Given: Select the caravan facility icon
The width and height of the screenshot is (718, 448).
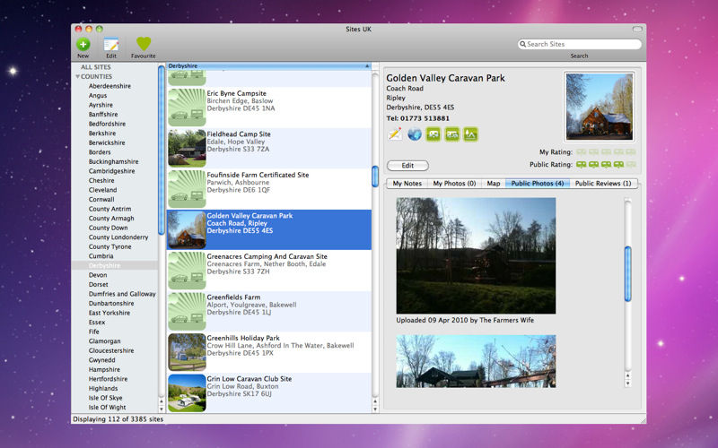Looking at the screenshot, I should pyautogui.click(x=433, y=134).
